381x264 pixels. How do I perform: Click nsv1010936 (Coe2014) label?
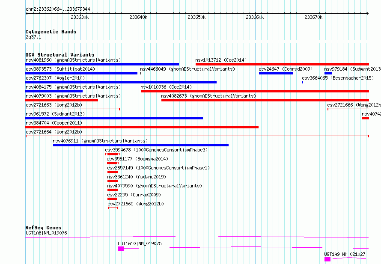pyautogui.click(x=166, y=87)
